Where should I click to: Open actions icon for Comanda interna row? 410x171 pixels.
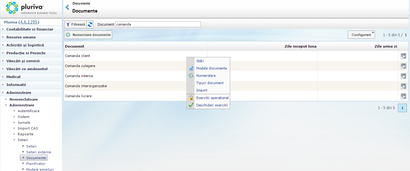(x=403, y=76)
